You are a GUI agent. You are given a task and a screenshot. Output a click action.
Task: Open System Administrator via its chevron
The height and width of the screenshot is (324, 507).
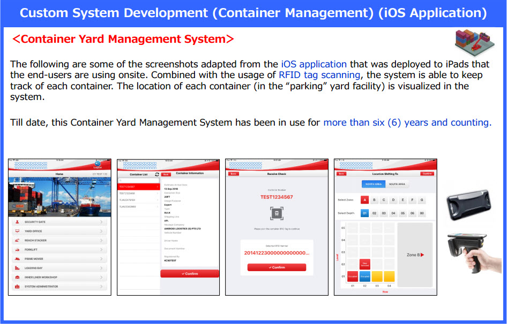click(x=101, y=287)
